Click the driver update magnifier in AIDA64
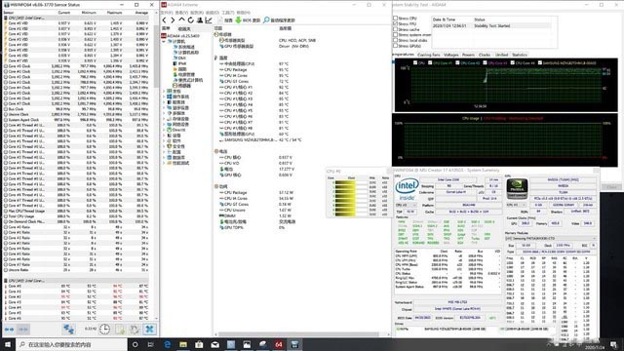Viewport: 624px width, 351px height. pyautogui.click(x=266, y=19)
